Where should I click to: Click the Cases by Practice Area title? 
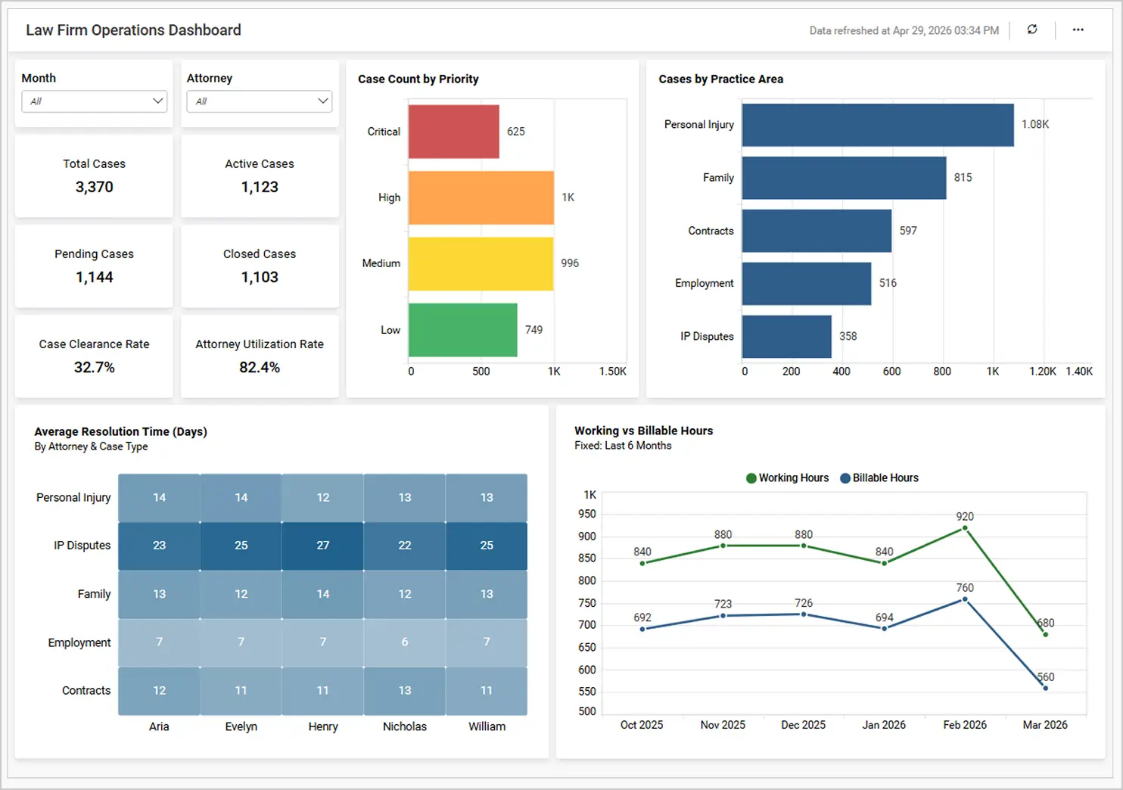(721, 79)
